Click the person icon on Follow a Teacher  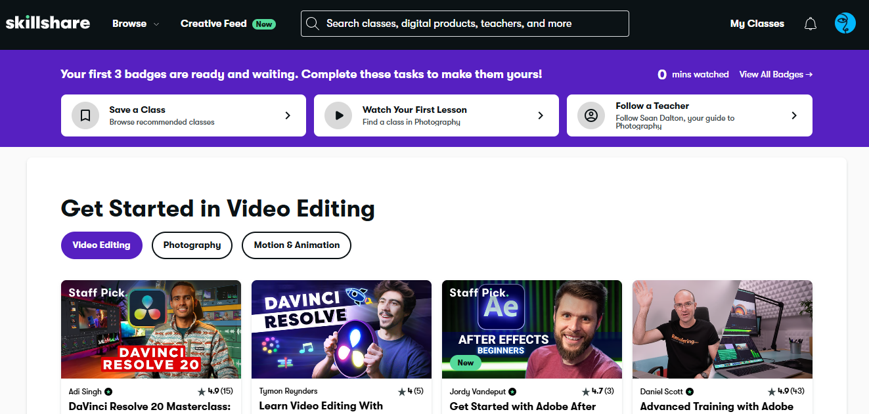tap(591, 115)
